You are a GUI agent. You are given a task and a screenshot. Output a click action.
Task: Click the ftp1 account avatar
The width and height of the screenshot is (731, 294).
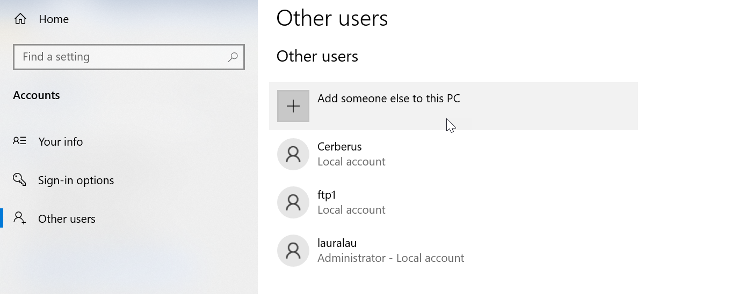coord(293,202)
